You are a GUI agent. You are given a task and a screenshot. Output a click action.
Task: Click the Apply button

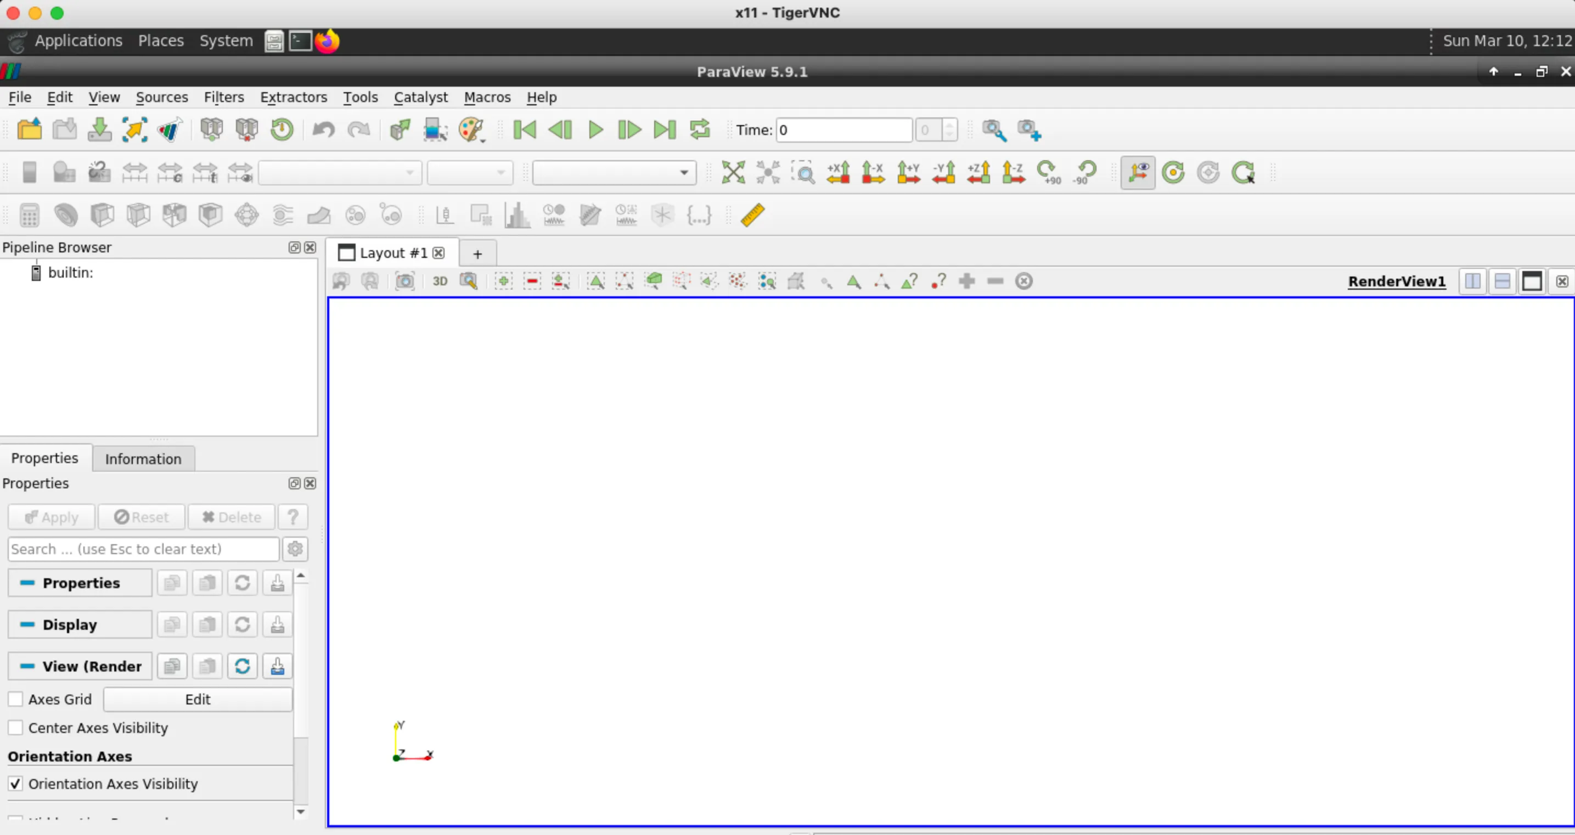coord(52,517)
